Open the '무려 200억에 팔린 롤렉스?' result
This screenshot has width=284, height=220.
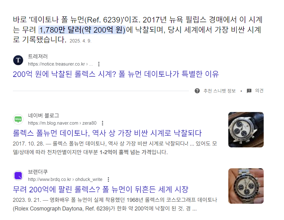(x=101, y=190)
